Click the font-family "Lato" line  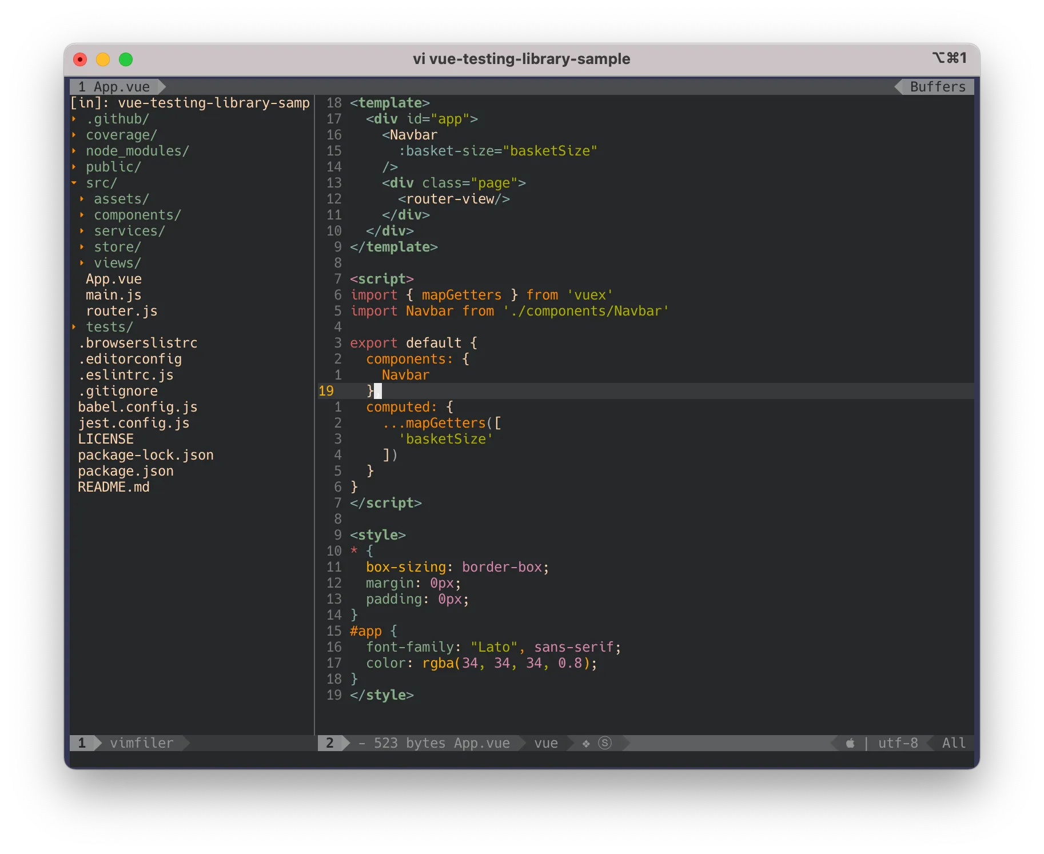(494, 647)
